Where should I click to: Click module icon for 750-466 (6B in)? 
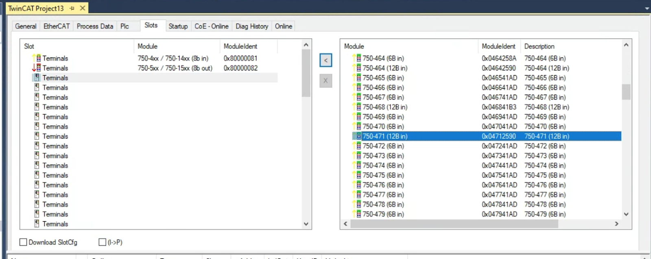[x=358, y=87]
